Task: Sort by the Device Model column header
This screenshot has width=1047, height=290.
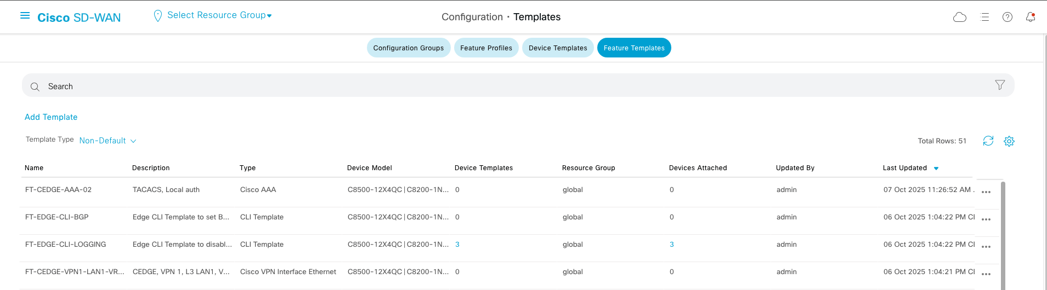Action: click(x=370, y=168)
